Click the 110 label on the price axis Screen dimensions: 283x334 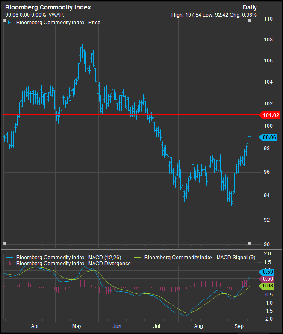(268, 19)
